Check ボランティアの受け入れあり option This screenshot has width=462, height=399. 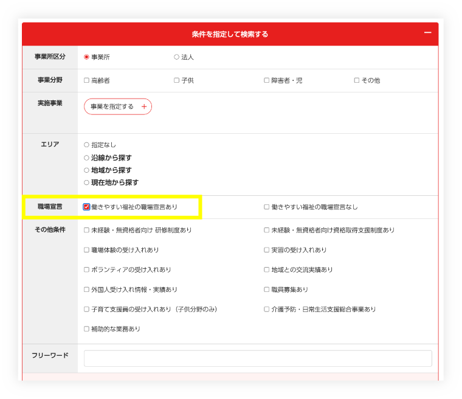tap(86, 269)
